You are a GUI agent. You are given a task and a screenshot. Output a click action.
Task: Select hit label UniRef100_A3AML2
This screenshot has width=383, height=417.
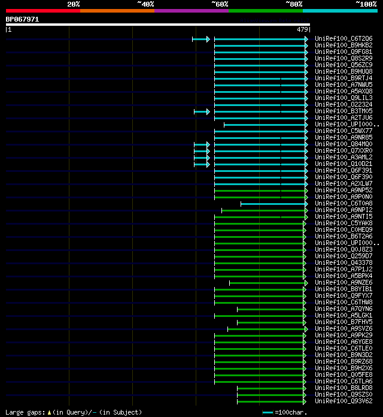click(344, 157)
